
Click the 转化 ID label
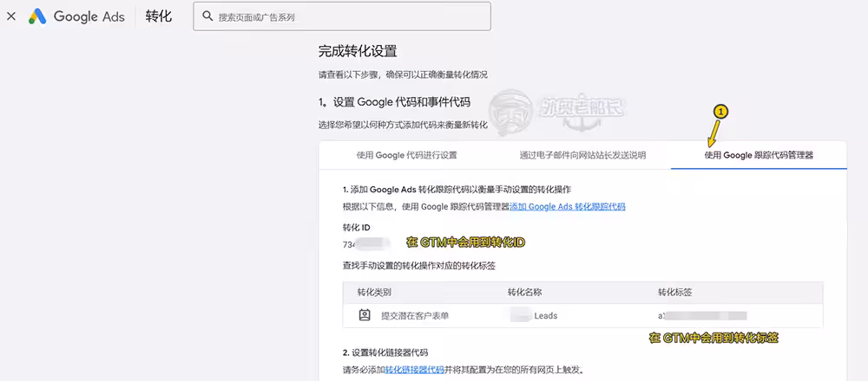click(357, 228)
